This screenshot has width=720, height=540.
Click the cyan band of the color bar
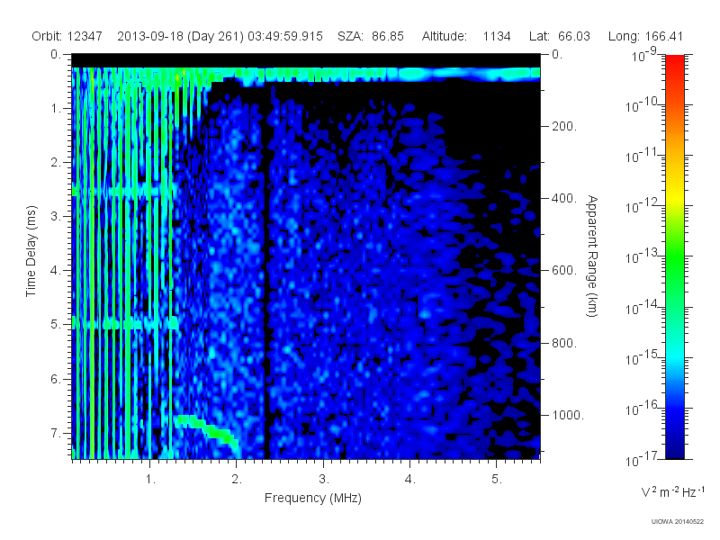pyautogui.click(x=674, y=358)
